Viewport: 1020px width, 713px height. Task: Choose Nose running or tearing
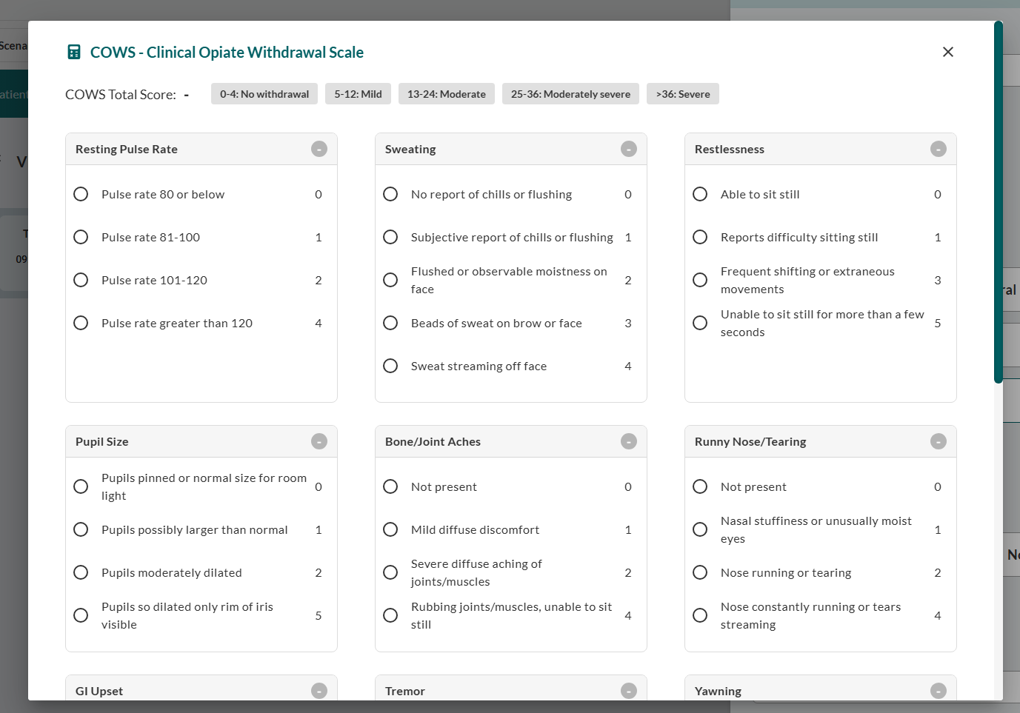(700, 572)
